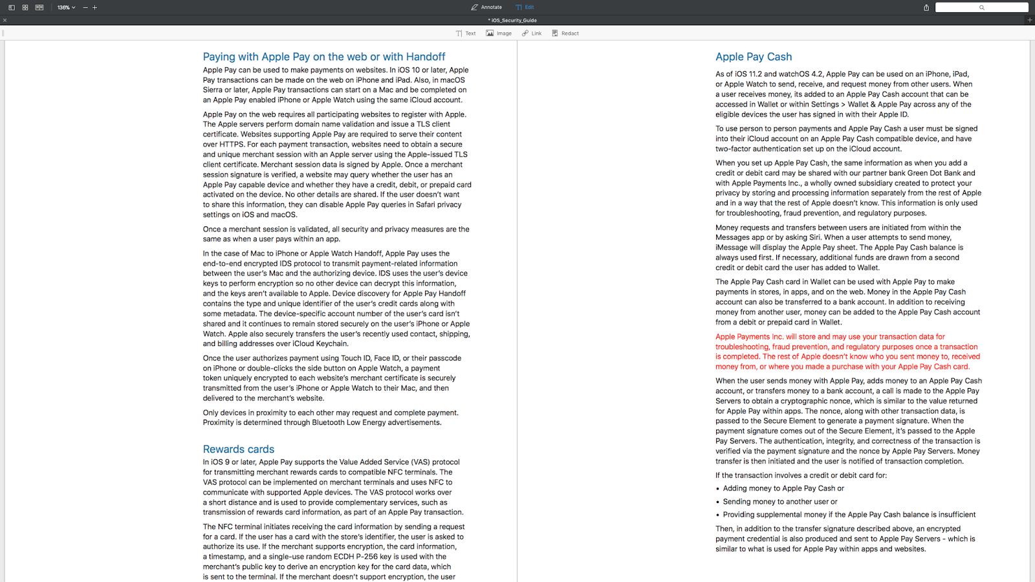
Task: Click the left panel drag handle
Action: [x=3, y=33]
